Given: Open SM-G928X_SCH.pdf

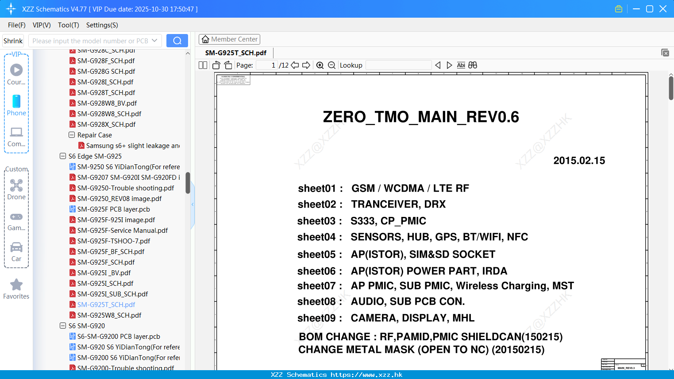Looking at the screenshot, I should coord(106,124).
